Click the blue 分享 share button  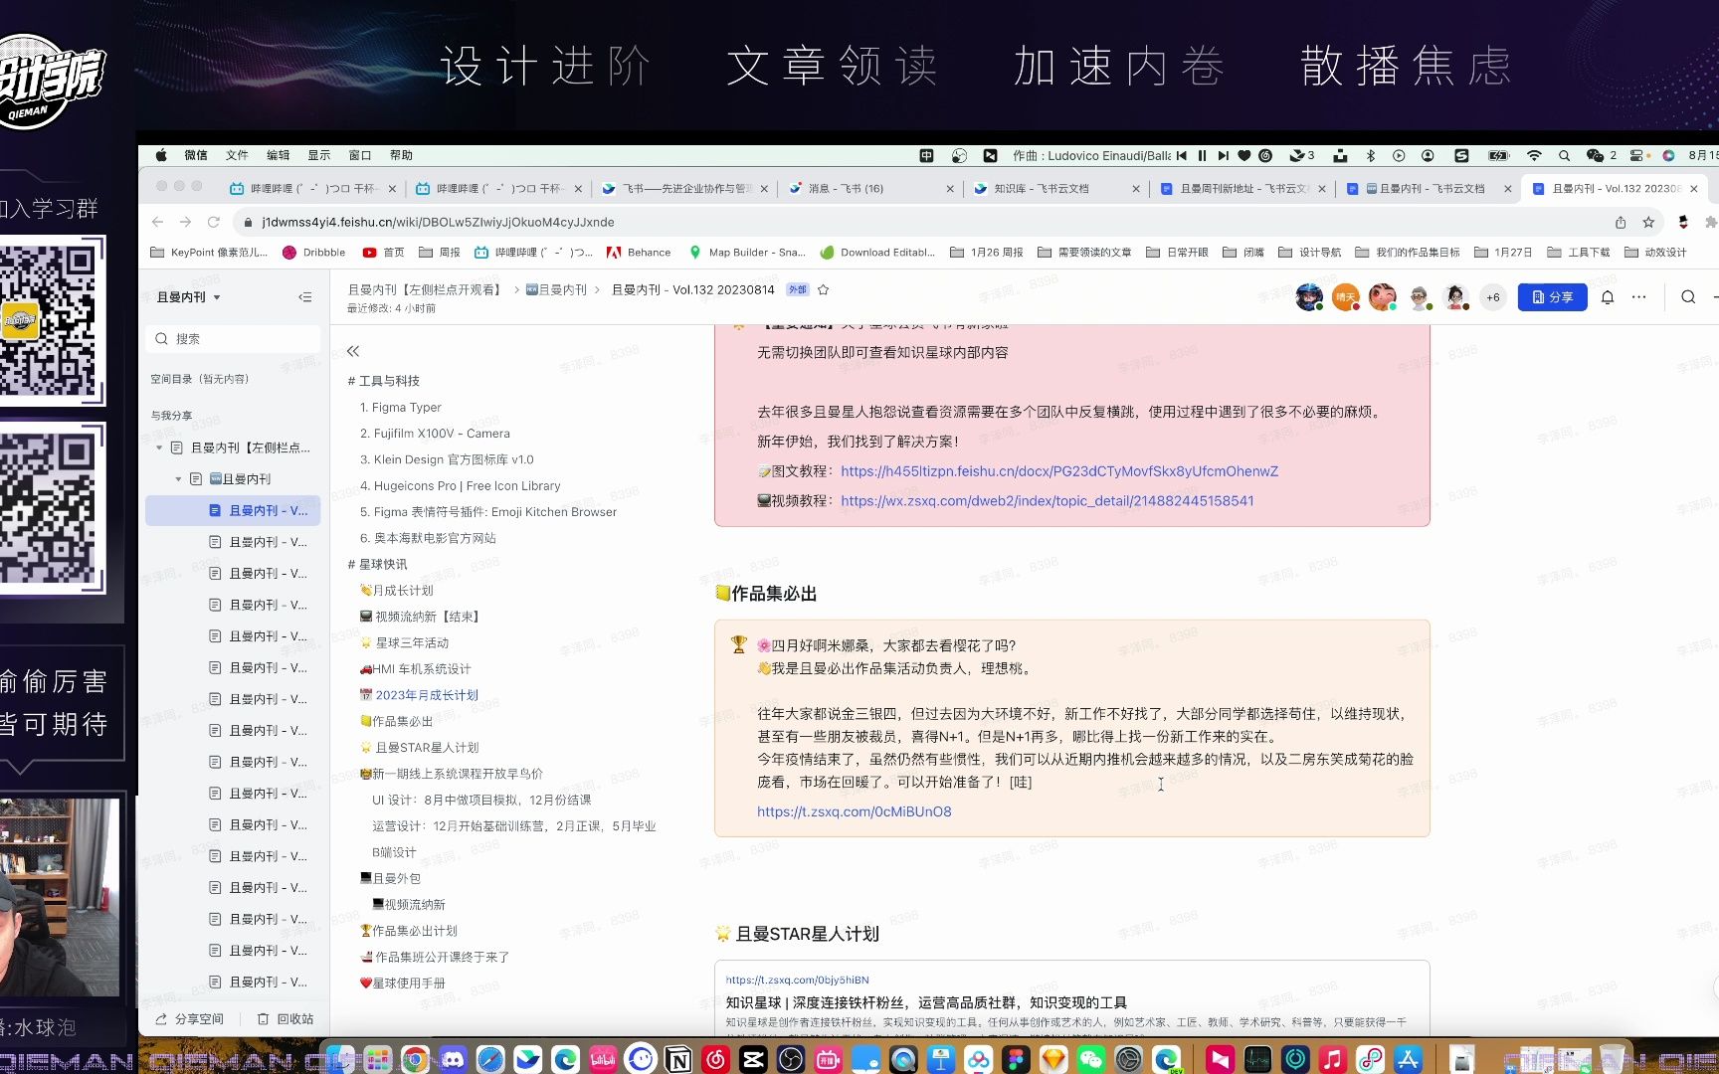1552,296
